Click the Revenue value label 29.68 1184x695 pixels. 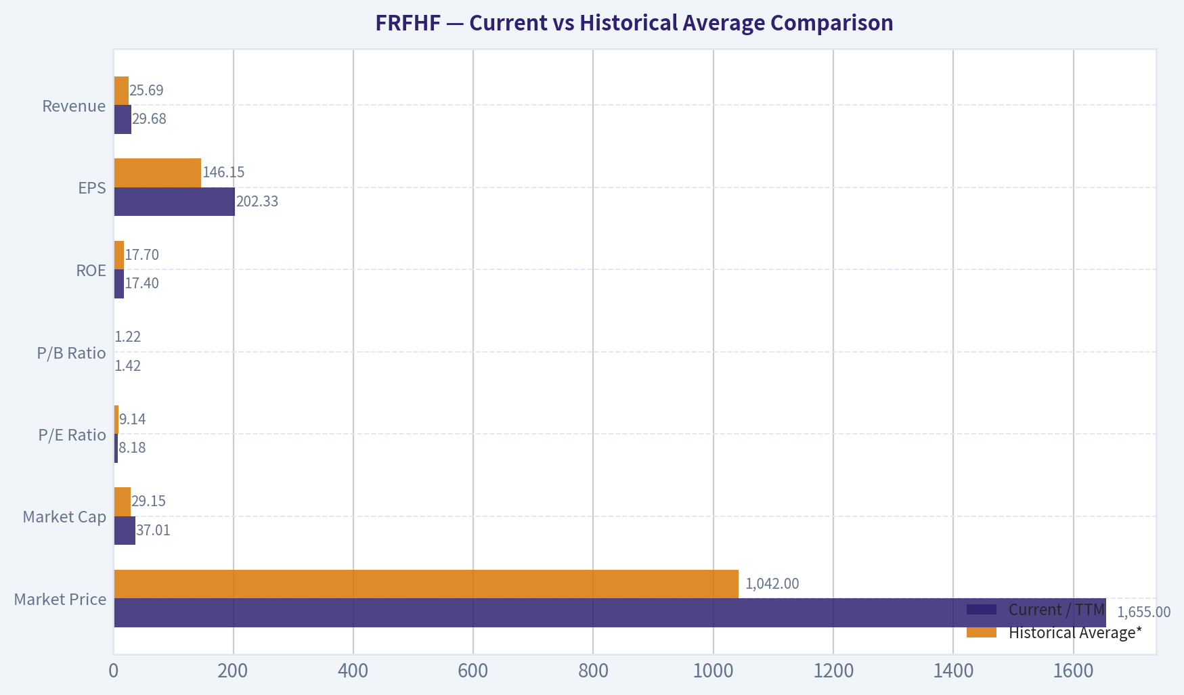(x=149, y=119)
